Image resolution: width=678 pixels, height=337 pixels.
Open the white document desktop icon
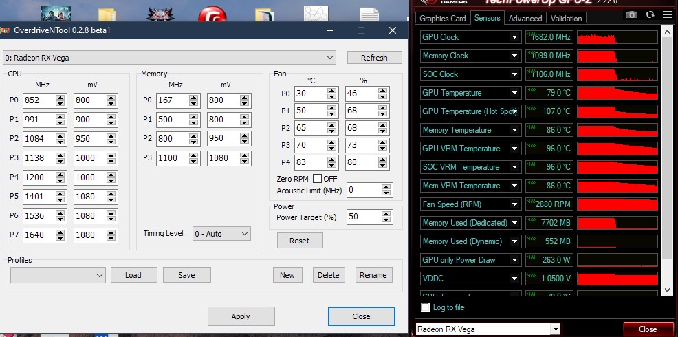[x=369, y=14]
